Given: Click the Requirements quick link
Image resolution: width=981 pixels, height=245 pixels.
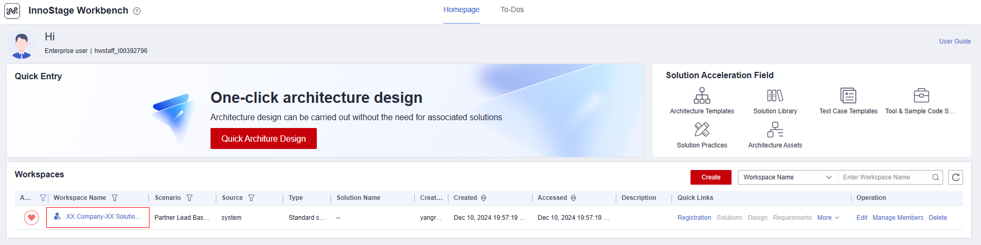Looking at the screenshot, I should coord(792,218).
